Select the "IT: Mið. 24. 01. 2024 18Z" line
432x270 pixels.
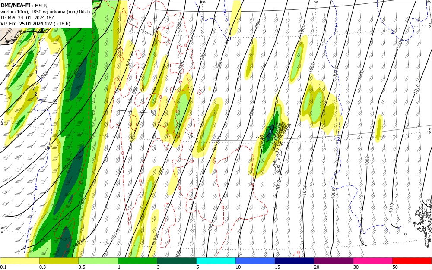27,17
